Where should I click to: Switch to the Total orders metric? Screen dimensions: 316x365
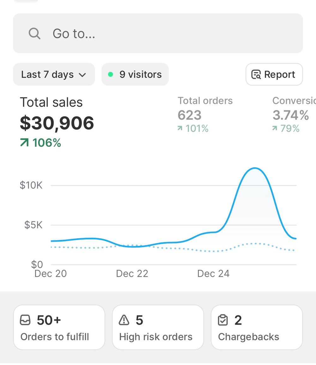tap(205, 114)
